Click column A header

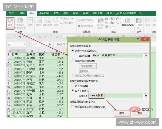(18, 51)
